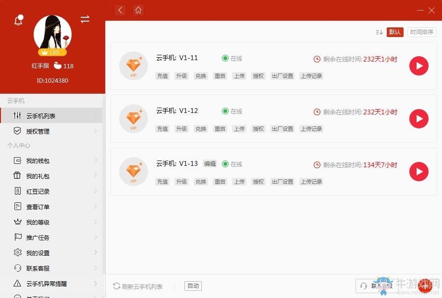Screen dimensions: 442x298
Task: Click 授权 for cloud phone V1-12
Action: tap(258, 129)
